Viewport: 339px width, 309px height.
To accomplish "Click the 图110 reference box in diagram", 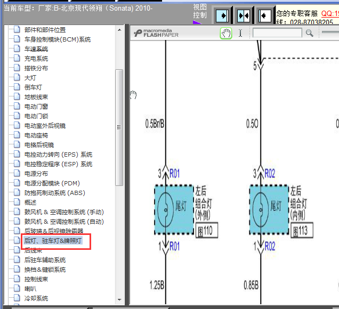I will (x=207, y=230).
